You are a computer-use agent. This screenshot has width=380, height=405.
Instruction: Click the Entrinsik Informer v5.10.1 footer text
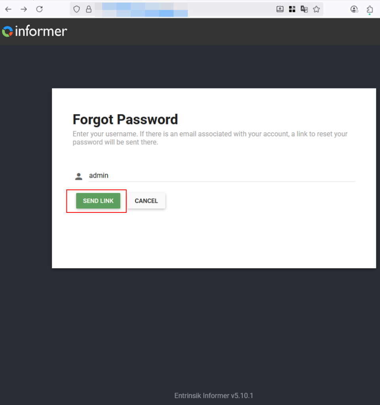coord(214,396)
